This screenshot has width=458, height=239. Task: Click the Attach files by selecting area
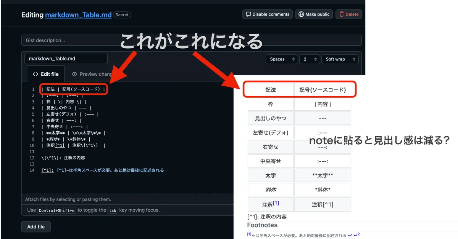click(68, 199)
